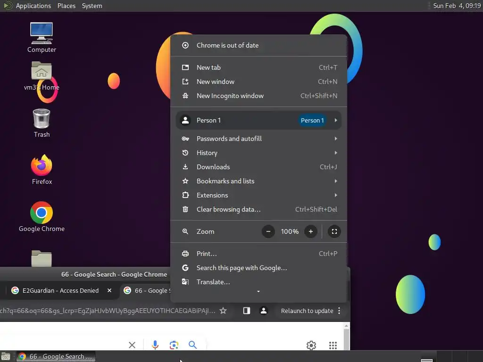The width and height of the screenshot is (483, 362).
Task: Open the System menu in top panel
Action: [x=92, y=6]
